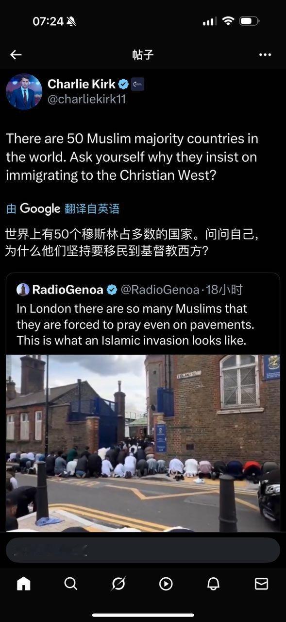Open the @RadioGenoa handle in quoted post

tap(160, 290)
